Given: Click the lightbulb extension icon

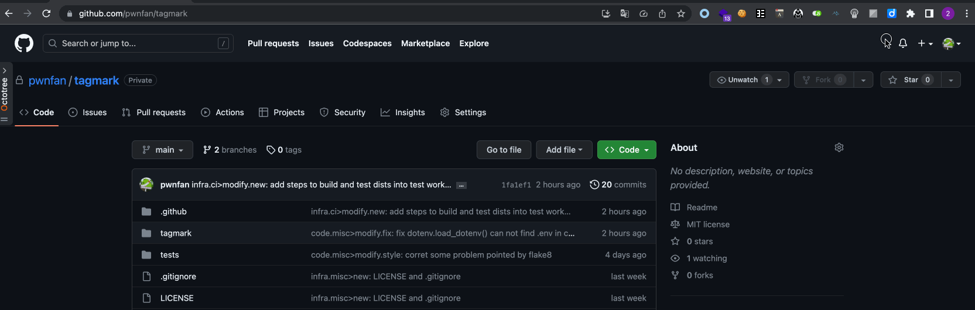Looking at the screenshot, I should click(x=854, y=13).
